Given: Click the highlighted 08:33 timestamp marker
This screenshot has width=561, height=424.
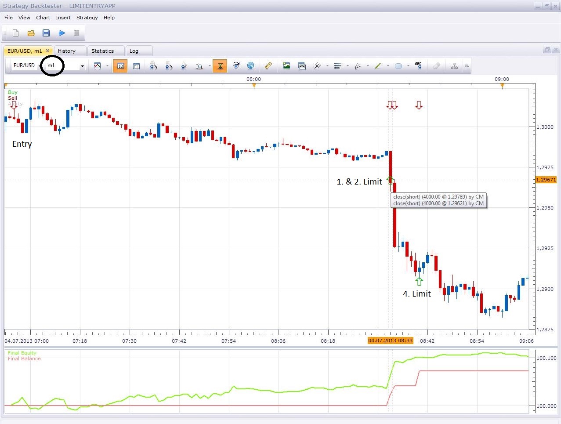Looking at the screenshot, I should pyautogui.click(x=390, y=341).
